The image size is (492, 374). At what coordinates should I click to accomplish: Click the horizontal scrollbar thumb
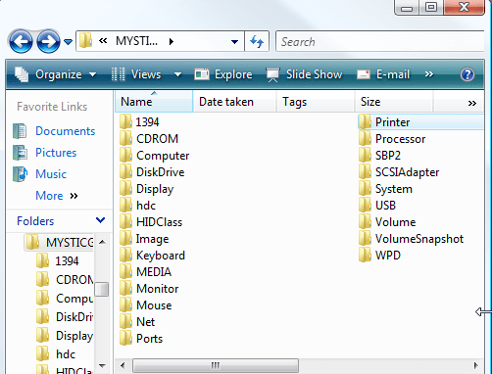pos(216,365)
